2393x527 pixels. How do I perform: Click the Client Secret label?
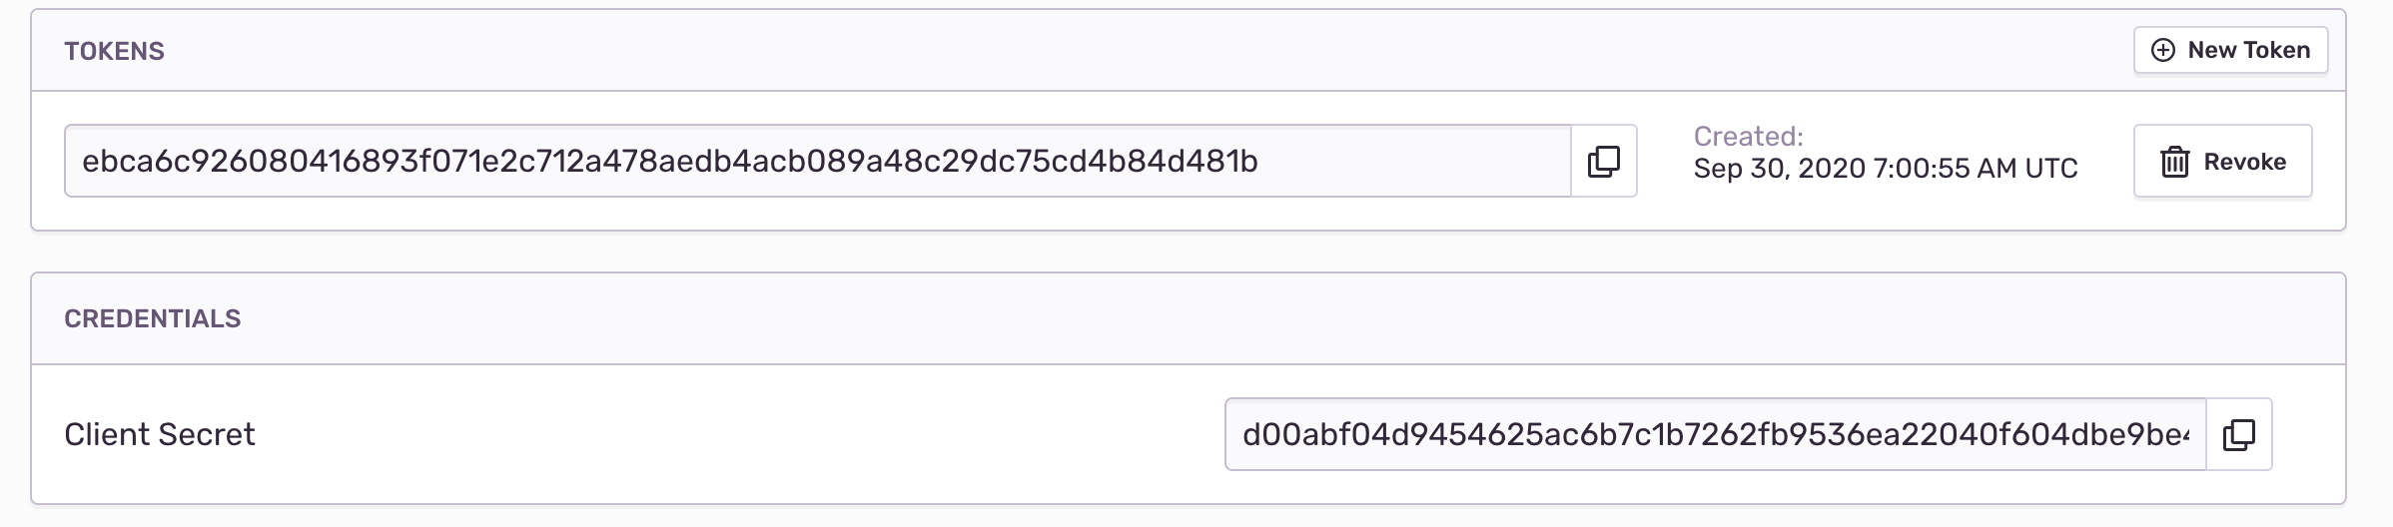pos(160,434)
